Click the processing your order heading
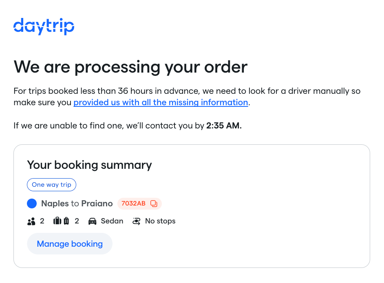Image resolution: width=384 pixels, height=283 pixels. click(130, 67)
